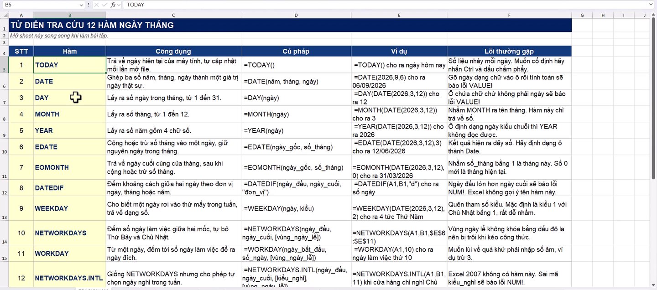The image size is (657, 290).
Task: Select column C header
Action: coord(173,16)
